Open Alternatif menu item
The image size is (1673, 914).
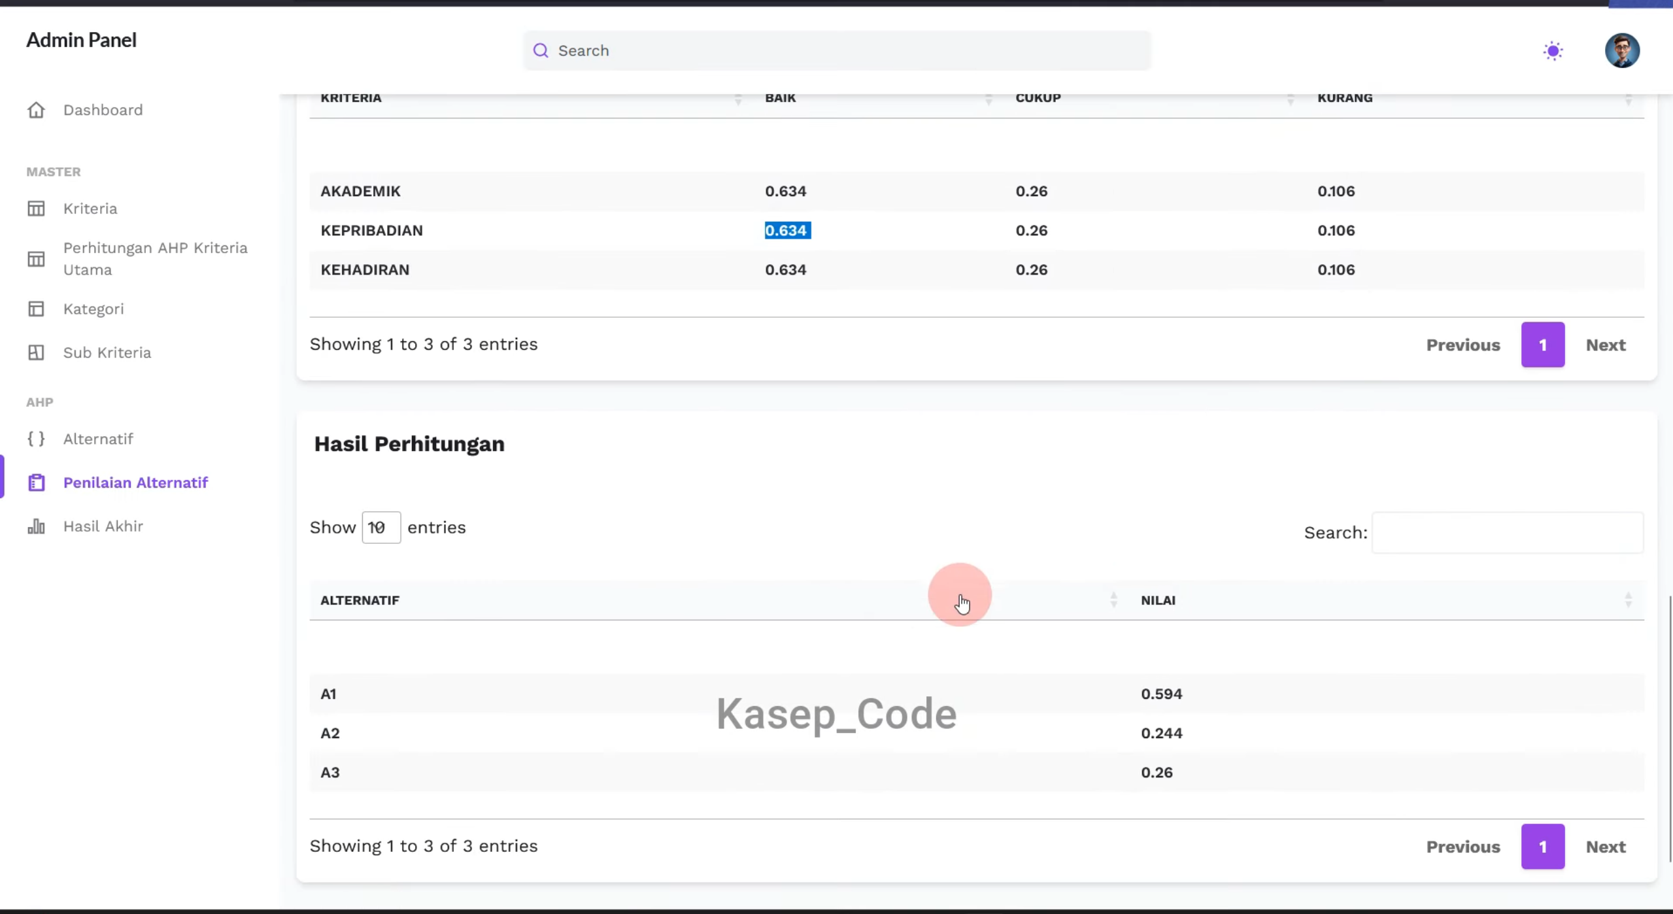click(98, 439)
